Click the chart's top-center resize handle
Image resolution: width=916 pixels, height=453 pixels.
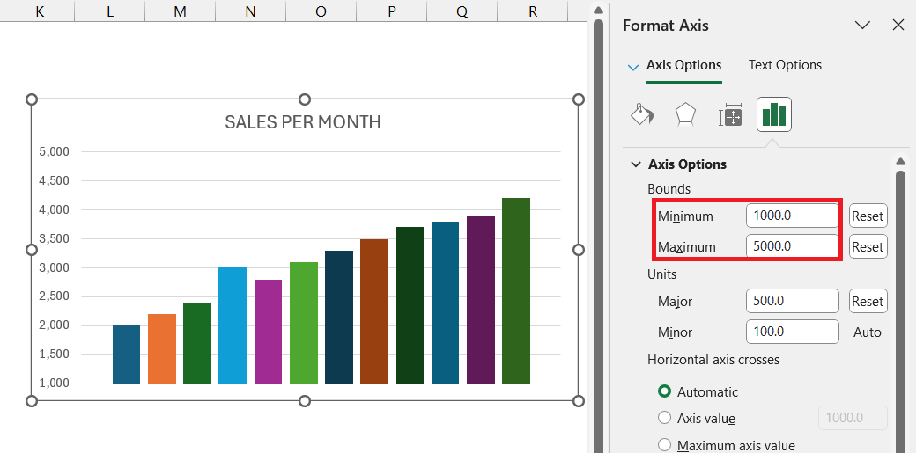(305, 99)
